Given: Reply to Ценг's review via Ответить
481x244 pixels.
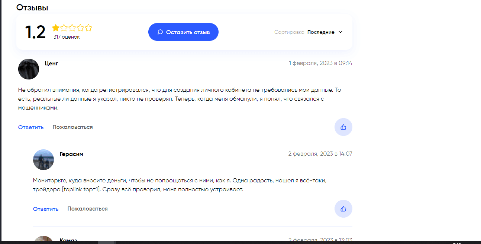Looking at the screenshot, I should pos(30,127).
